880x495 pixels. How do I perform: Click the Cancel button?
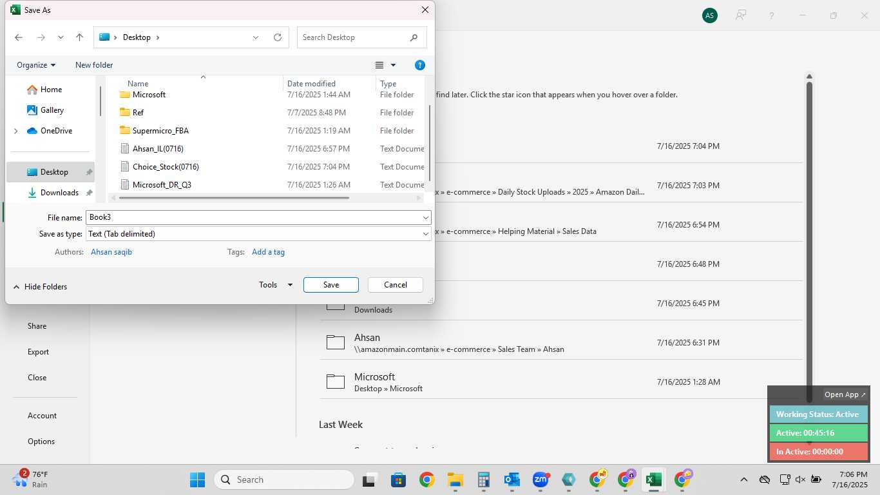point(396,285)
